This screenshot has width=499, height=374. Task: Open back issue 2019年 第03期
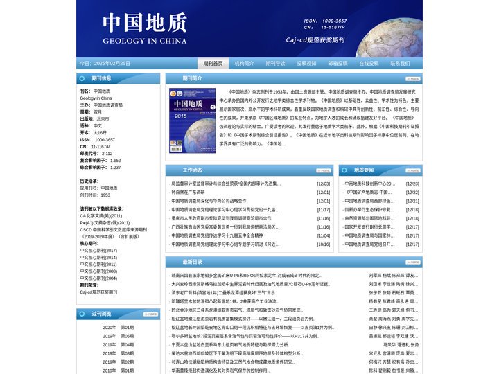[x=118, y=353]
